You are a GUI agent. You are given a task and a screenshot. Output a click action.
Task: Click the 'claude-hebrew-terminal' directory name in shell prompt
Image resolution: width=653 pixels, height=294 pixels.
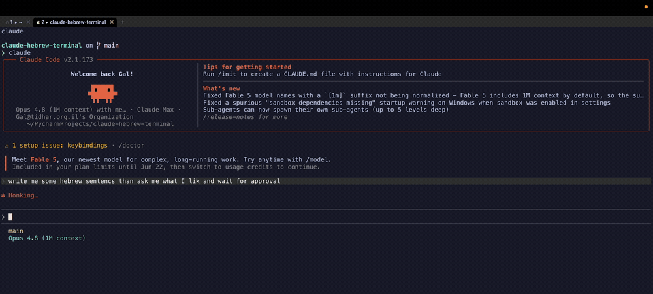point(41,45)
